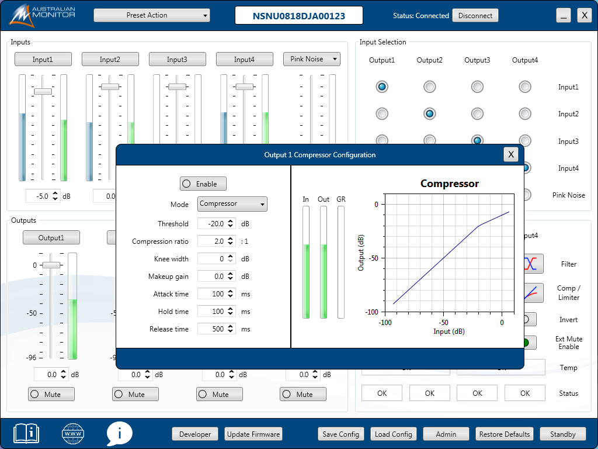Open the Output4 Comp / Limiter icon
This screenshot has height=449, width=598.
click(533, 292)
